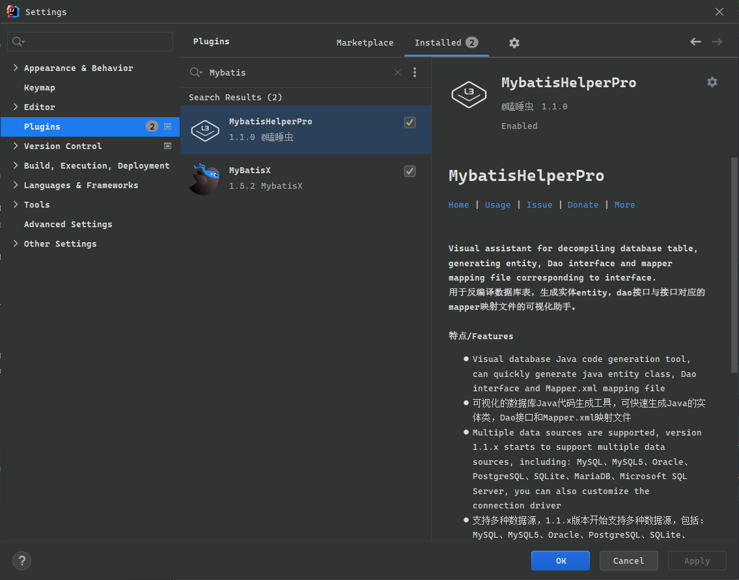739x580 pixels.
Task: Open MybatisHelperPro detail gear menu
Action: click(712, 82)
